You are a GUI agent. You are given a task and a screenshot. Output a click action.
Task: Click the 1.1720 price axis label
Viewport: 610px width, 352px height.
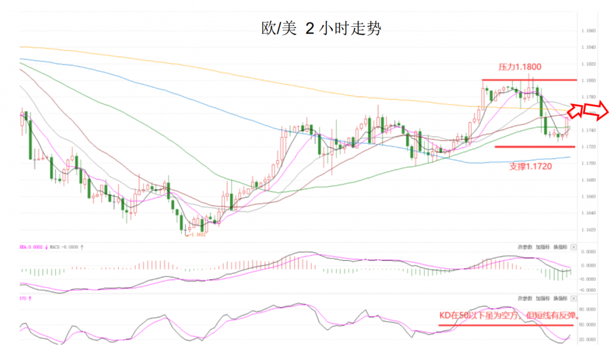pyautogui.click(x=589, y=147)
